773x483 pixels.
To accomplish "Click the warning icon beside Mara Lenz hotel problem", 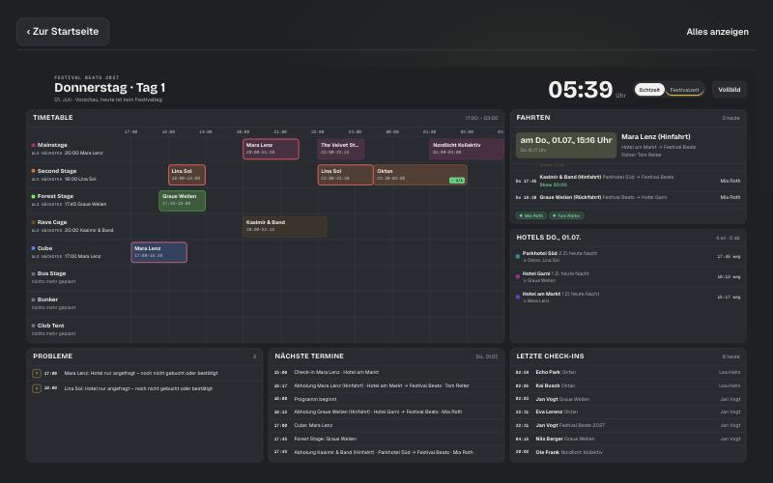I will [x=37, y=374].
